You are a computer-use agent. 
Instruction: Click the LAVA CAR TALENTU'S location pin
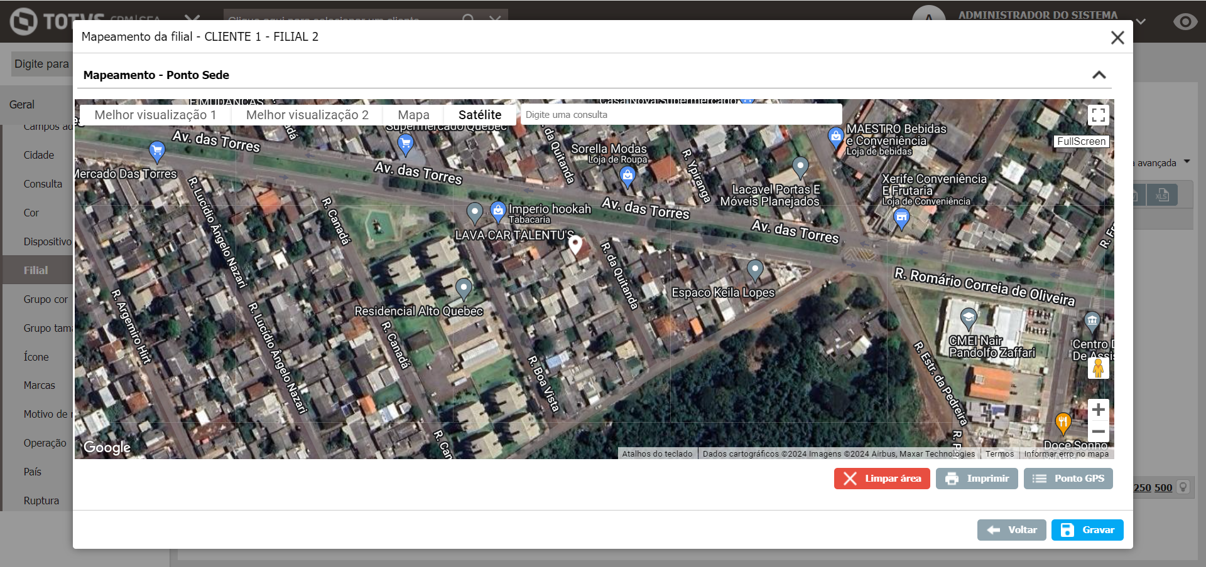475,213
